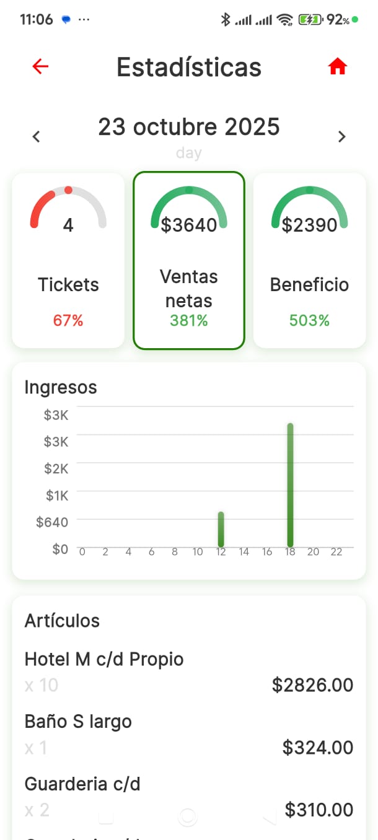Tap the Wi-Fi status icon

285,20
